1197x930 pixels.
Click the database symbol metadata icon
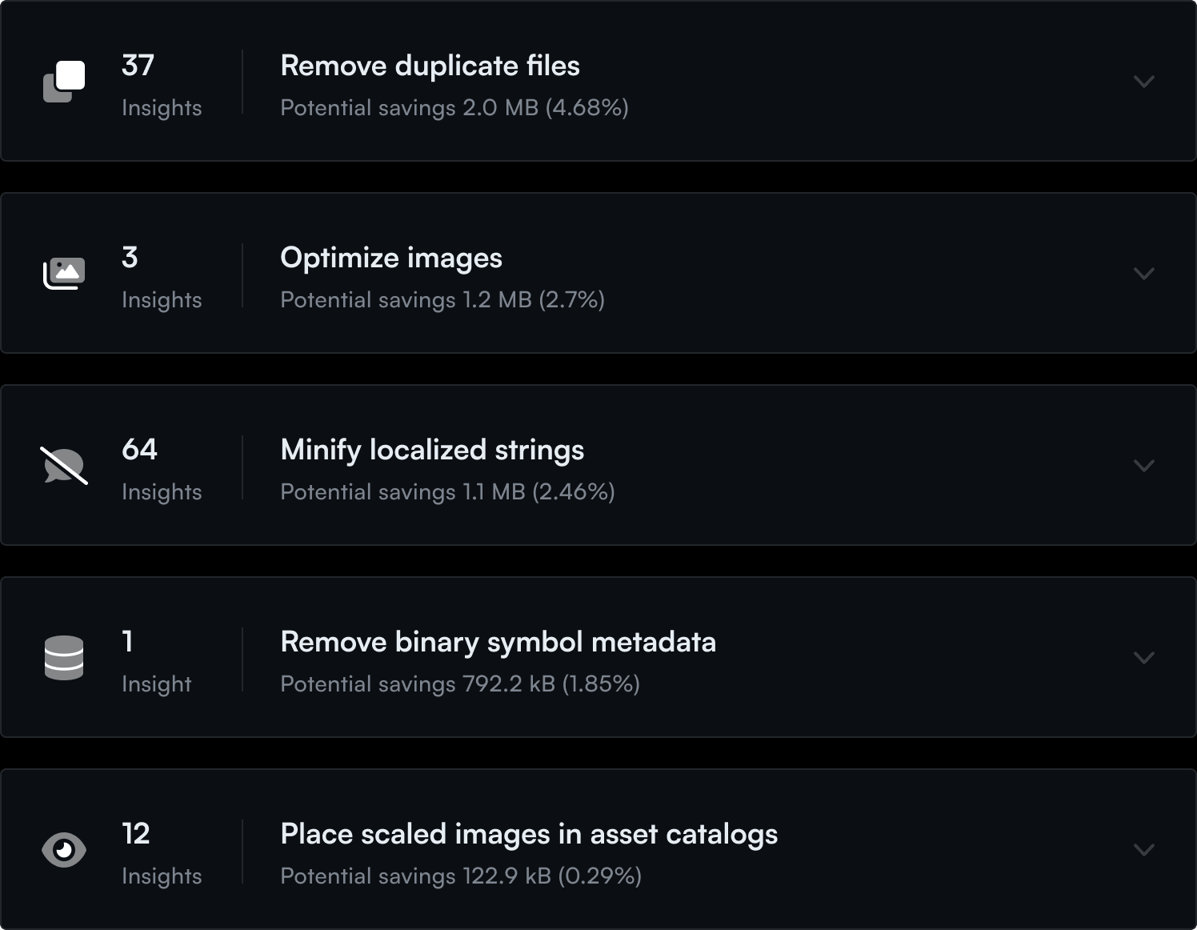[64, 658]
